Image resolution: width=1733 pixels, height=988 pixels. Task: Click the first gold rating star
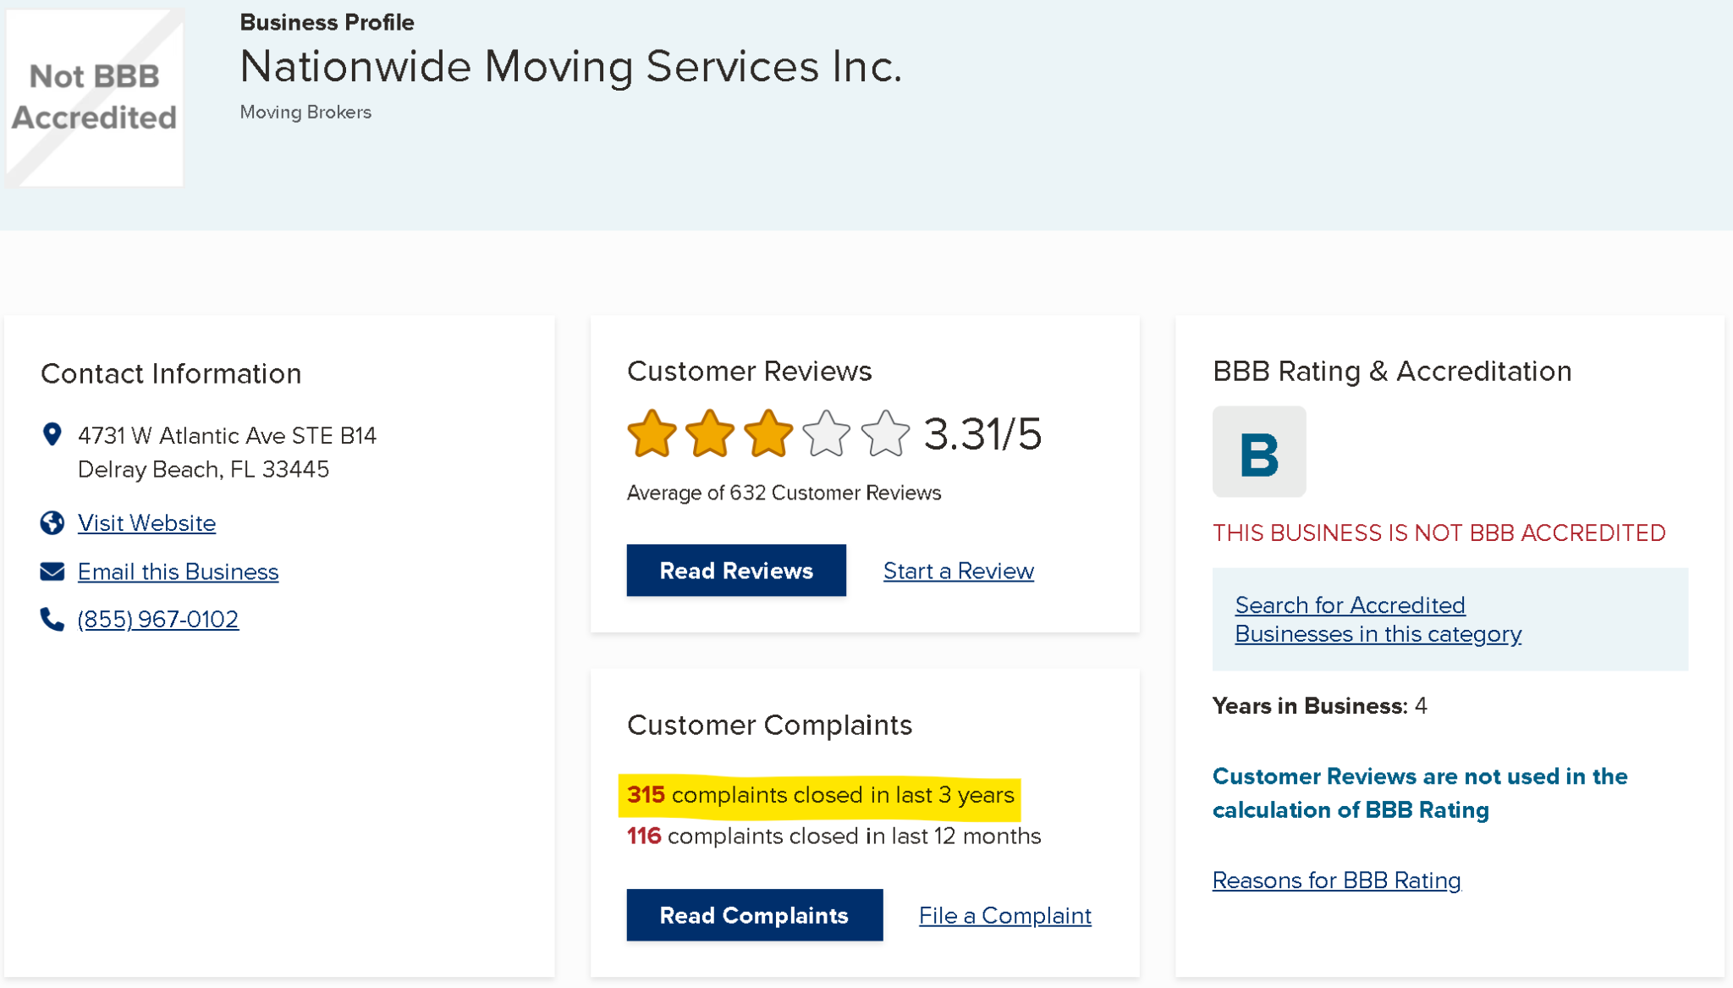pos(652,433)
